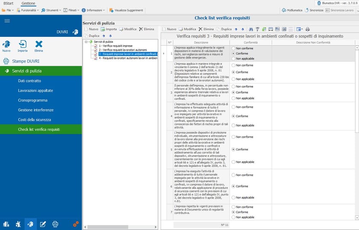Click the Sincronizza button
This screenshot has height=230, width=359.
[314, 10]
